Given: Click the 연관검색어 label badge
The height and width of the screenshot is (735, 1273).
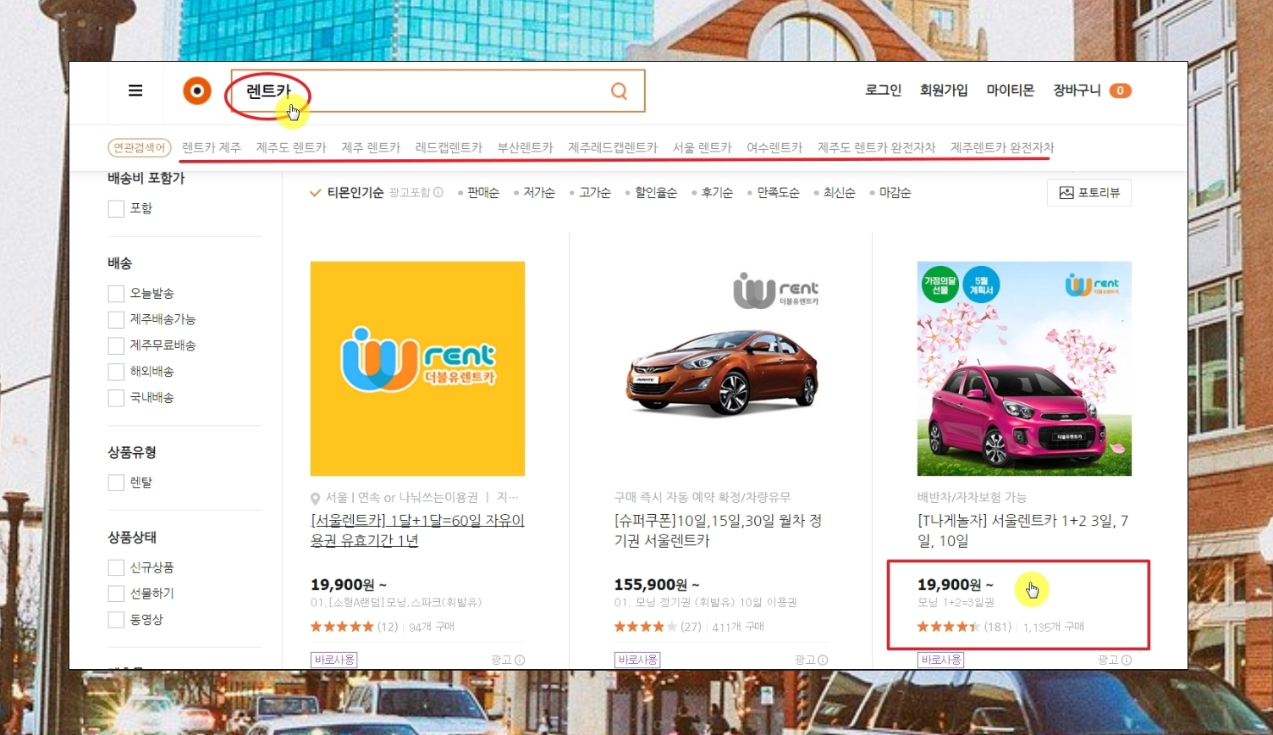Looking at the screenshot, I should click(x=140, y=147).
